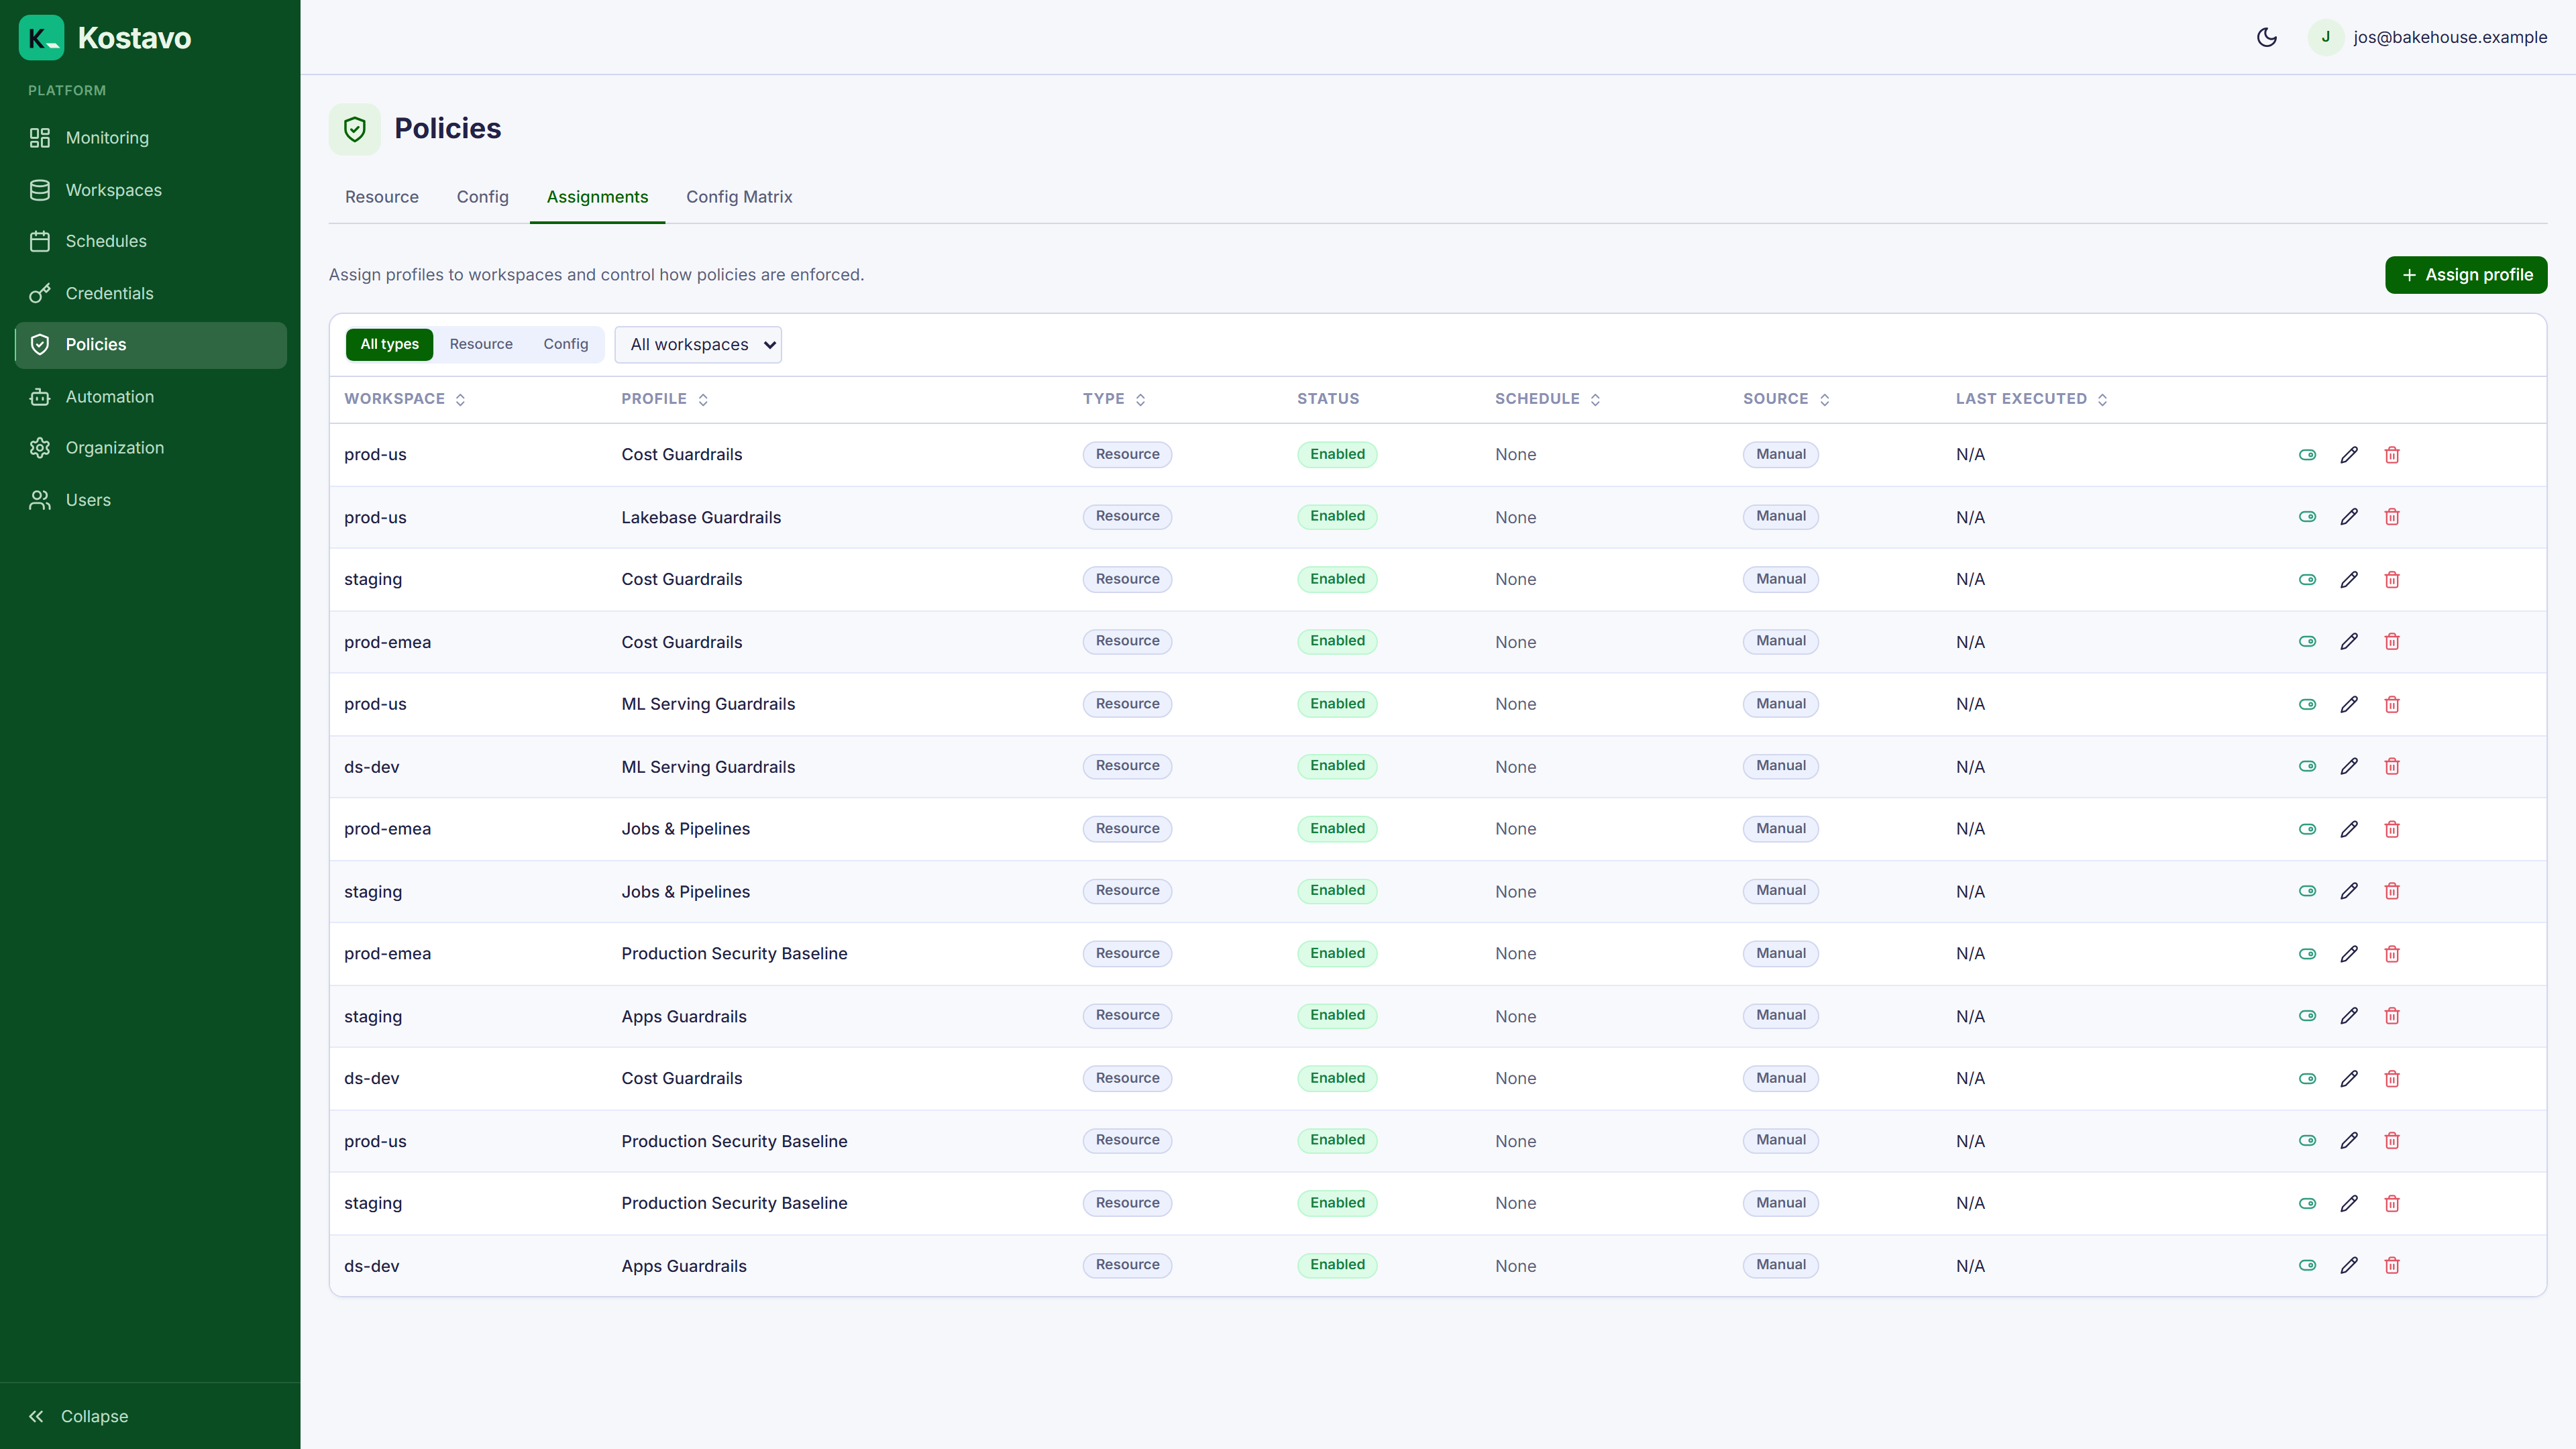Screen dimensions: 2576x1449
Task: Open Schedules in the sidebar
Action: point(150,241)
